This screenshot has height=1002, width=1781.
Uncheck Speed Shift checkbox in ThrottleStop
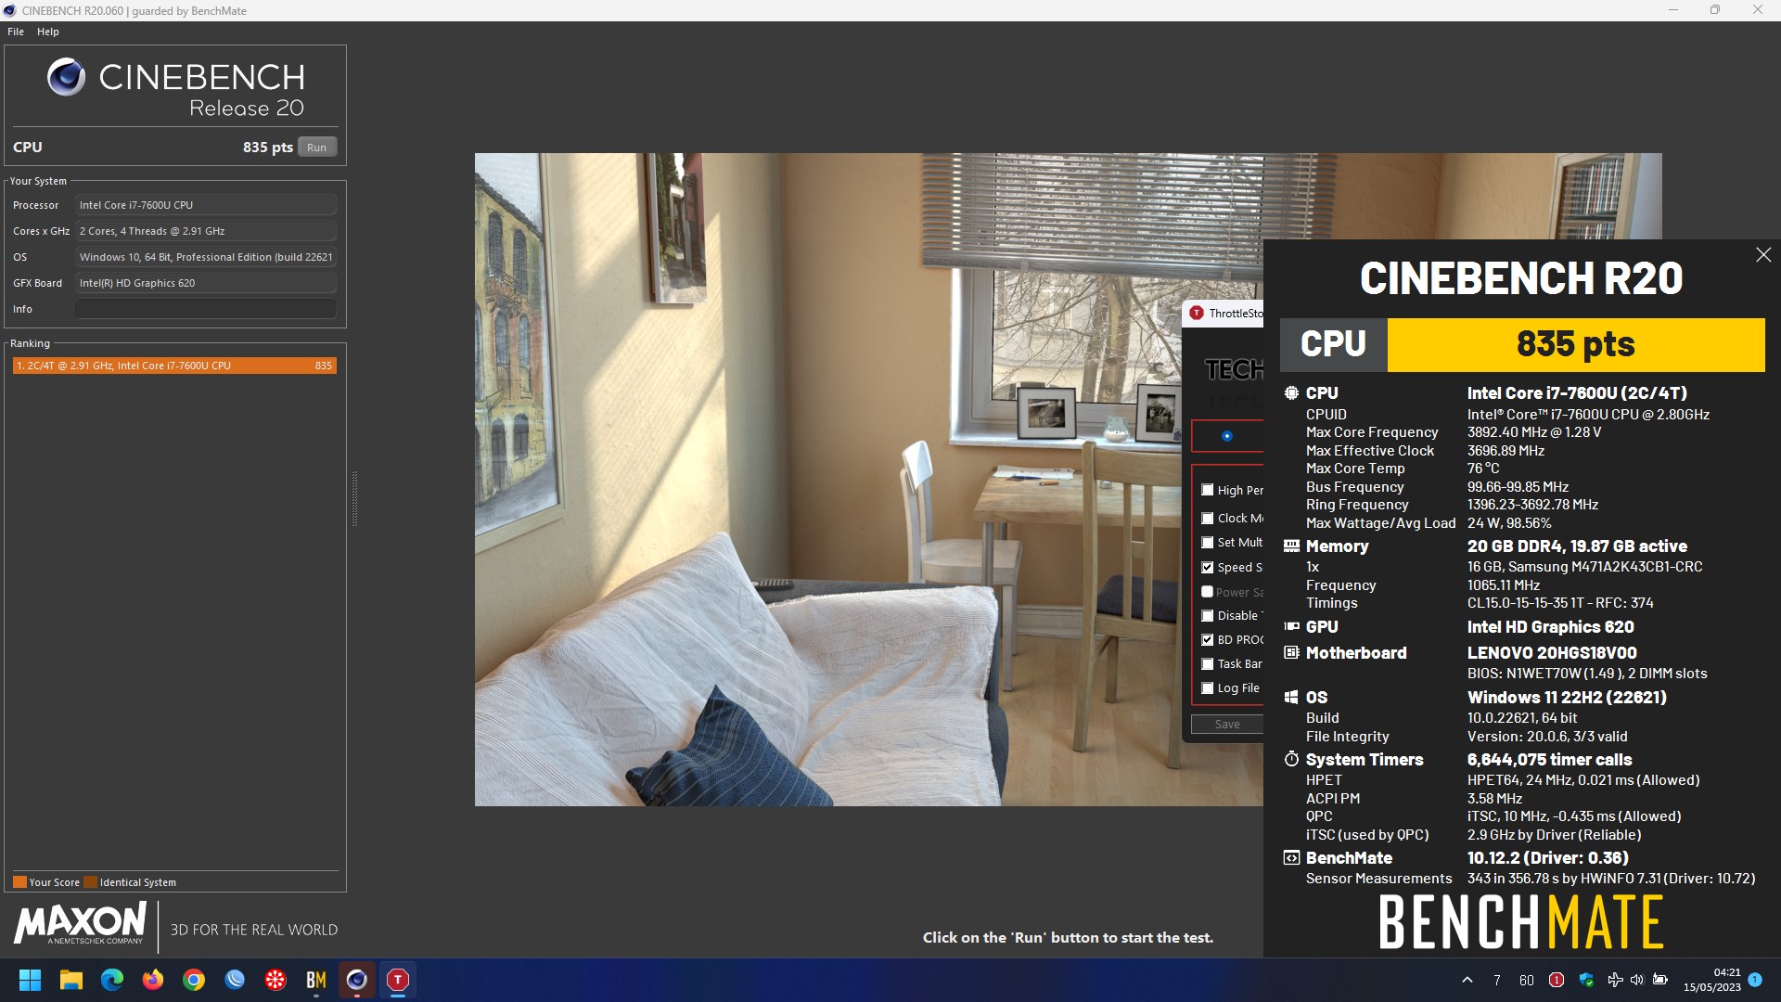(1207, 568)
